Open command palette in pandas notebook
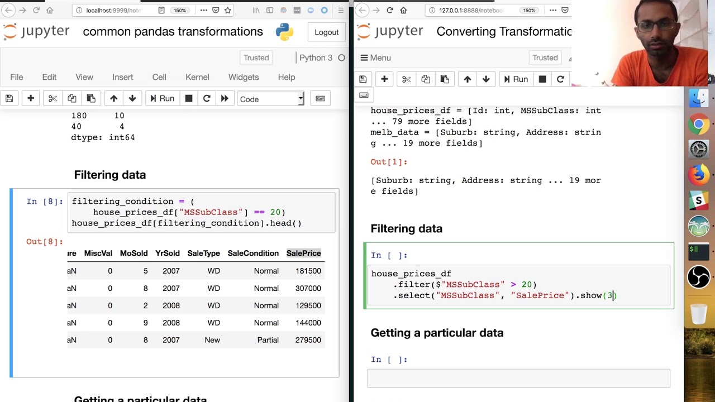The width and height of the screenshot is (715, 402). click(x=320, y=99)
